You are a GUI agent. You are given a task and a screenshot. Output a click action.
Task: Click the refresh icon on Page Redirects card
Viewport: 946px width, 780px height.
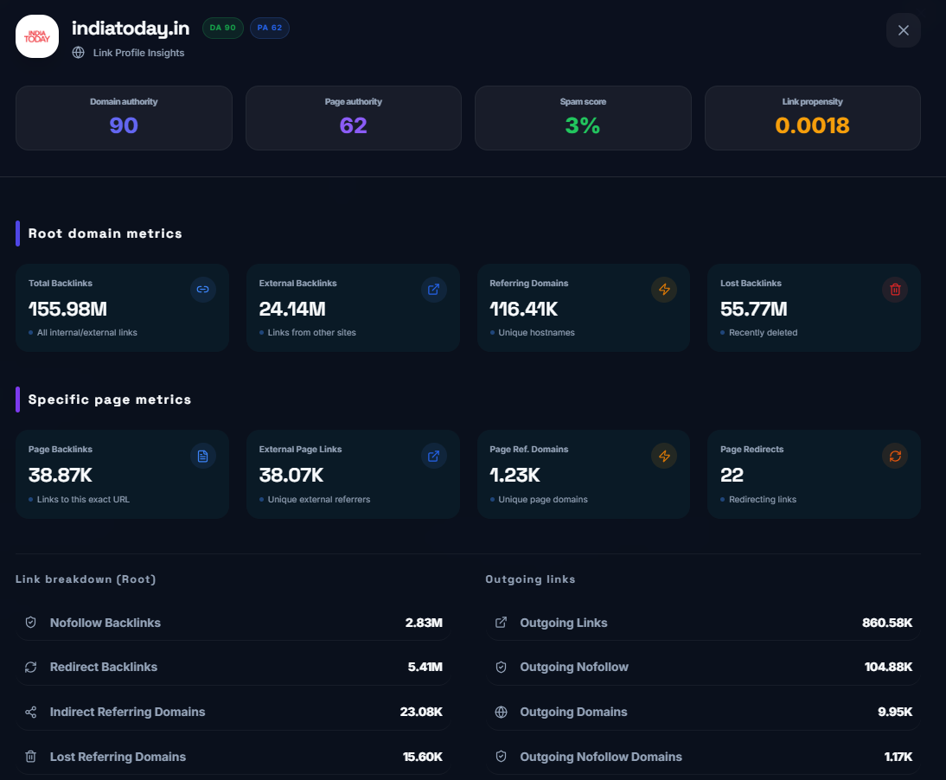[x=895, y=456]
